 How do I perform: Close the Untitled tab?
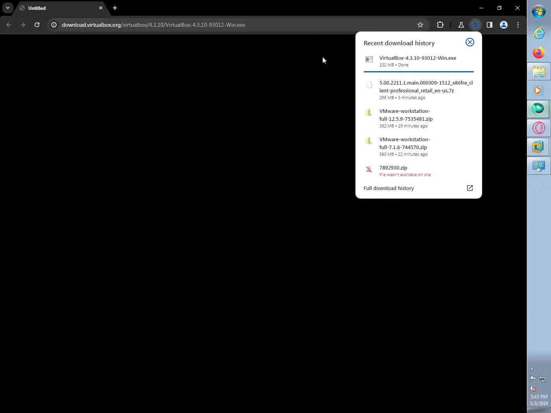101,8
